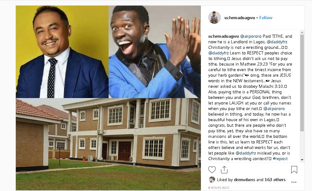Open the three-dot more options menu
The height and width of the screenshot is (191, 312).
(294, 182)
